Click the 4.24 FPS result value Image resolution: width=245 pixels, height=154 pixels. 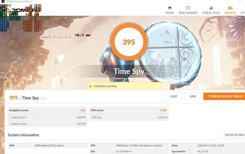(162, 118)
